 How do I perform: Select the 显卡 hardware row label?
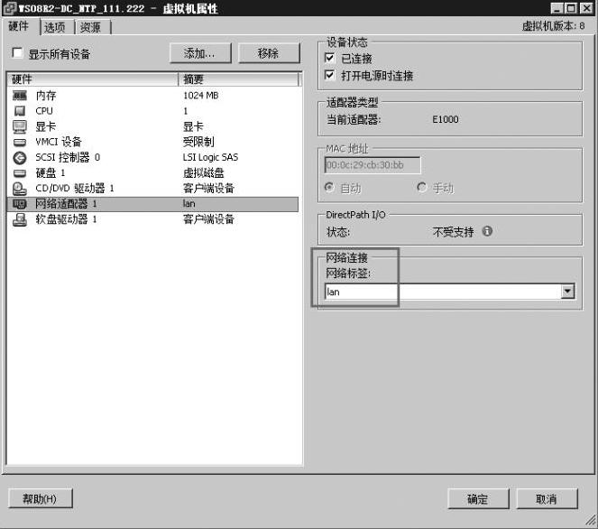click(x=46, y=126)
